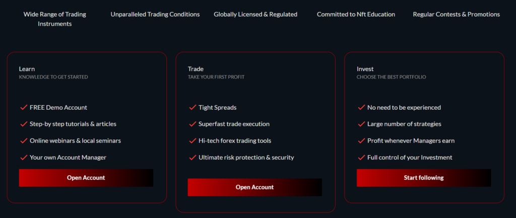Click checkmark icon beside FREE Demo Account
This screenshot has height=218, width=516.
pos(23,107)
